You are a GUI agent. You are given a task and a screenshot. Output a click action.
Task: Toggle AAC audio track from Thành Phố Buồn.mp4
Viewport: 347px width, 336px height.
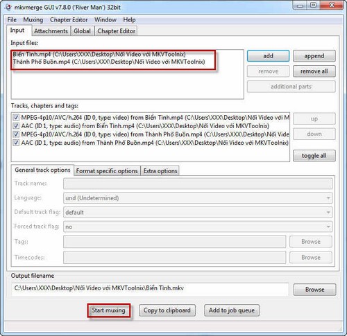point(16,143)
